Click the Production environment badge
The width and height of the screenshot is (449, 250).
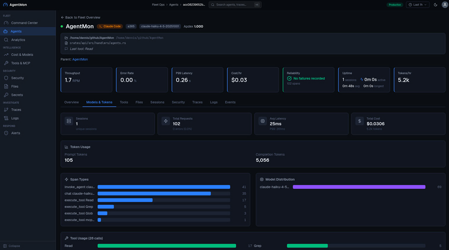395,5
